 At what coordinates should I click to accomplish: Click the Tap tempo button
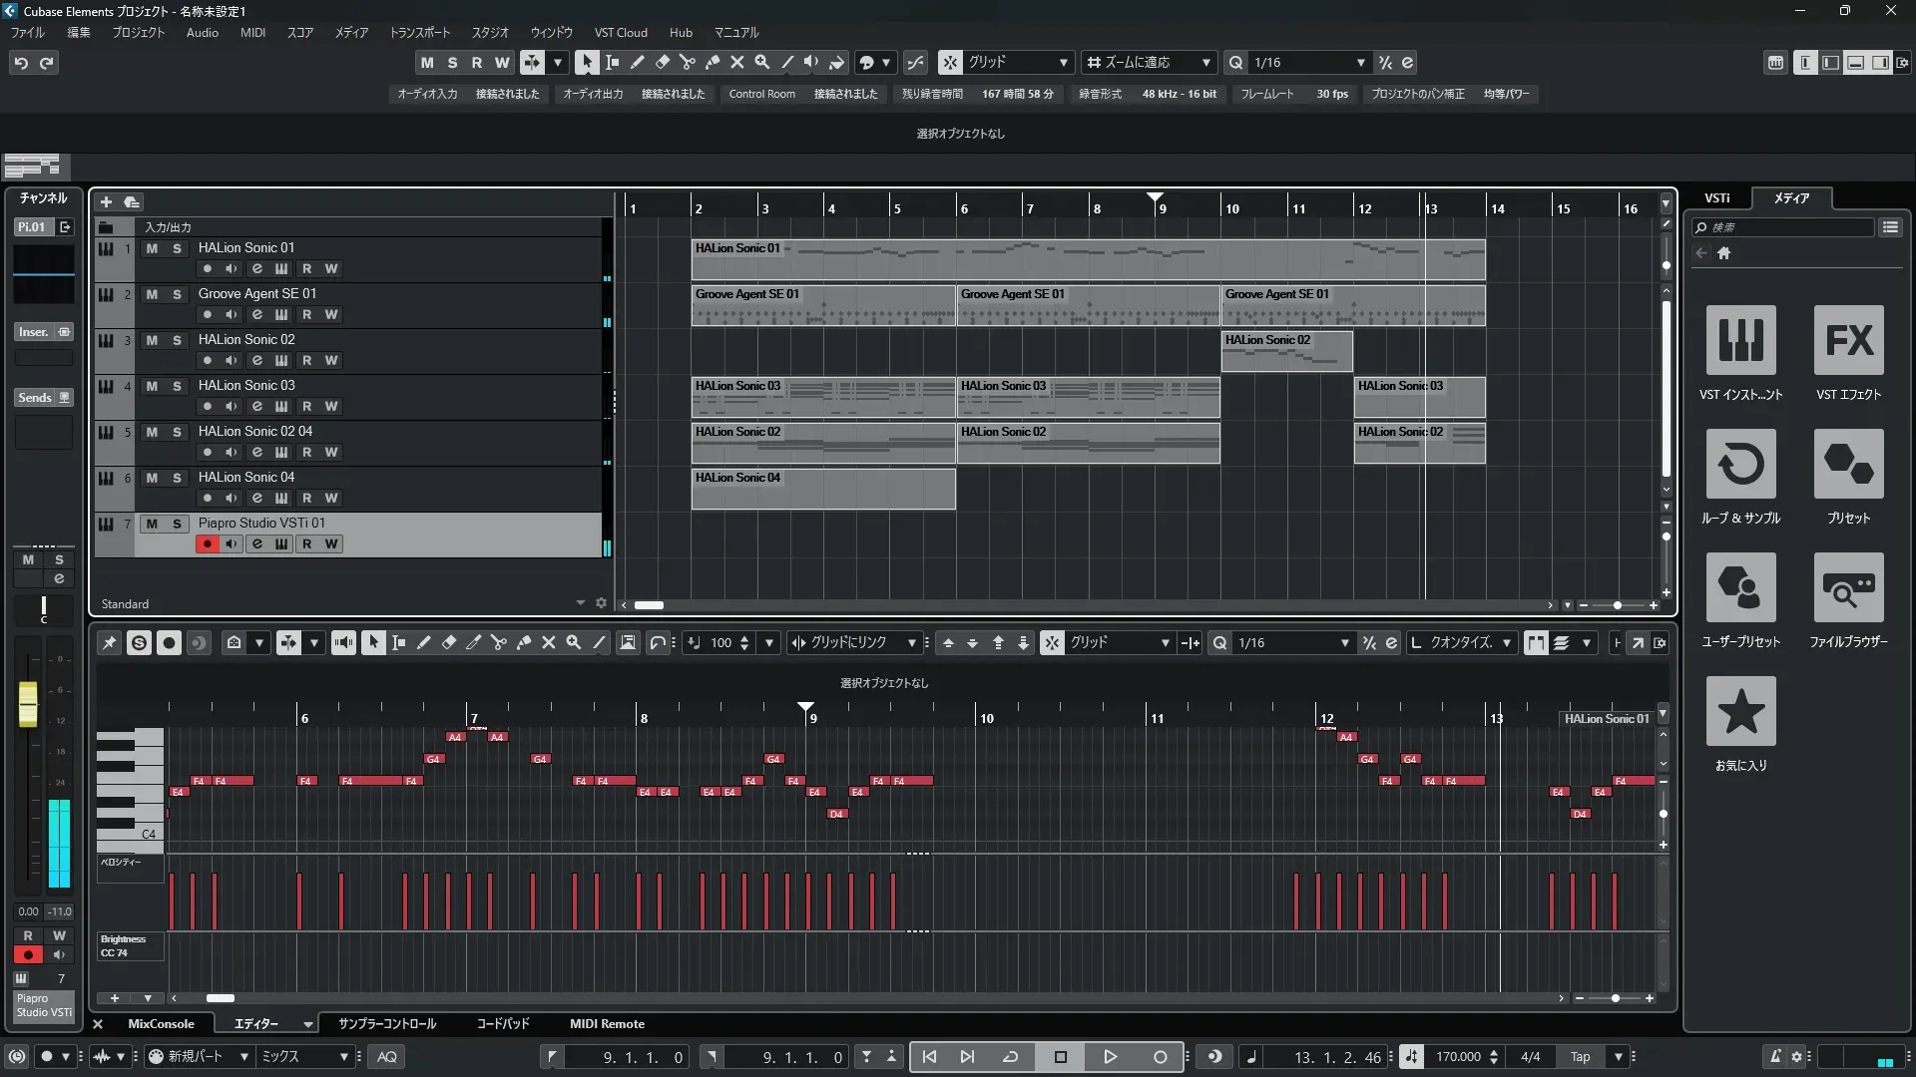(1580, 1057)
